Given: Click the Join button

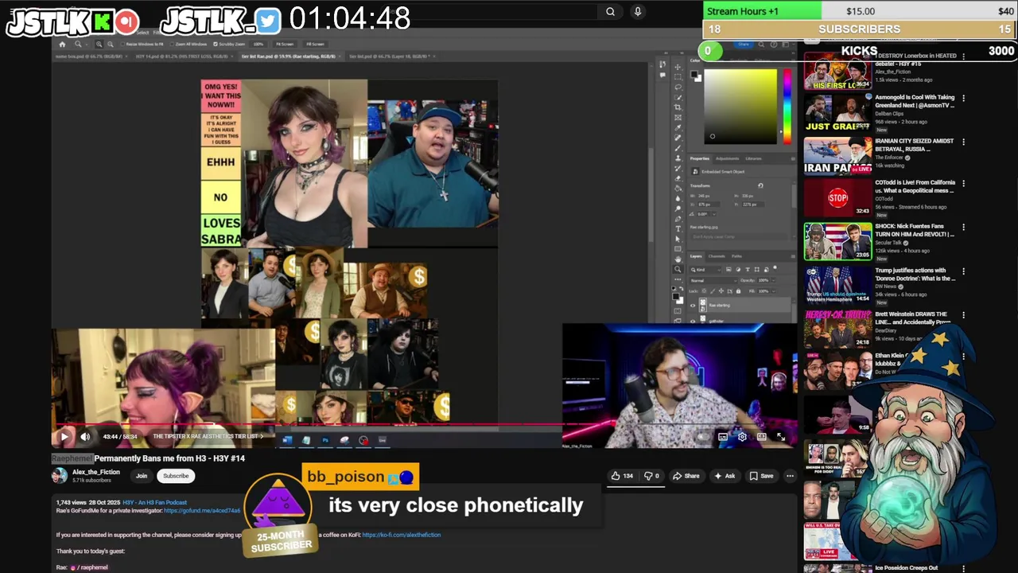Looking at the screenshot, I should coord(142,476).
